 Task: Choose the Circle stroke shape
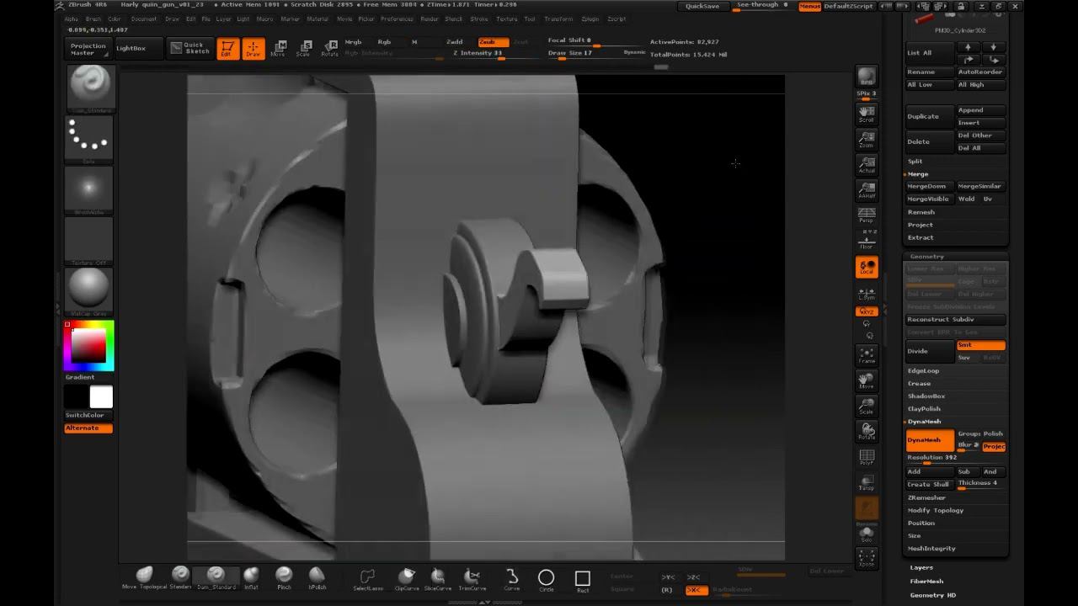(546, 579)
